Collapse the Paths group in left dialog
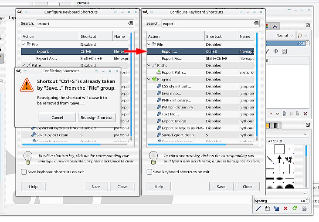This screenshot has height=222, width=319. click(x=24, y=65)
